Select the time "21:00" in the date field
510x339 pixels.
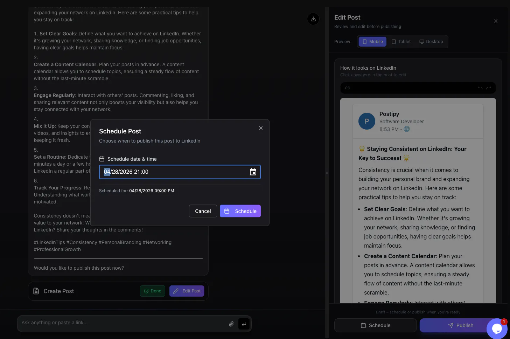pos(141,172)
